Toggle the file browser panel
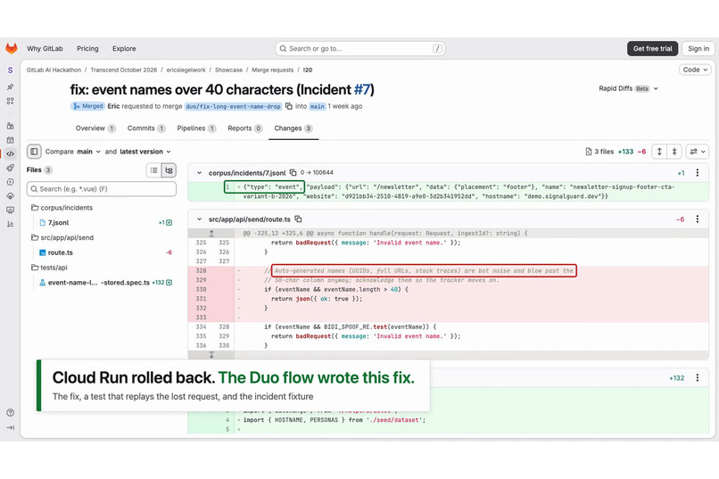 click(34, 152)
